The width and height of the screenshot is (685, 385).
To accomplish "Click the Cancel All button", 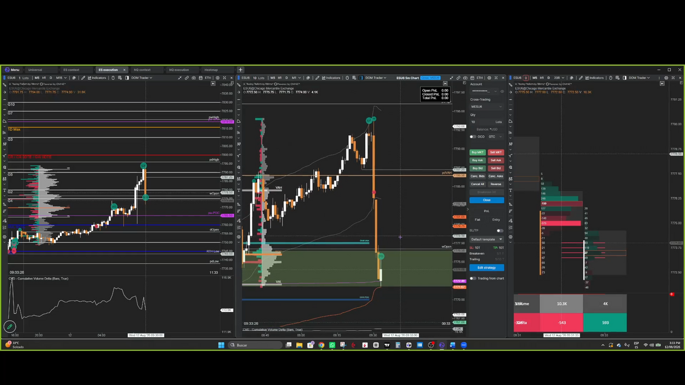I will coord(478,184).
